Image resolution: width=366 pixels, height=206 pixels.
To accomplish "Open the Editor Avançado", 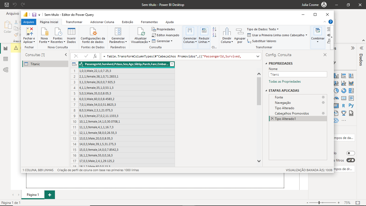I will point(165,35).
